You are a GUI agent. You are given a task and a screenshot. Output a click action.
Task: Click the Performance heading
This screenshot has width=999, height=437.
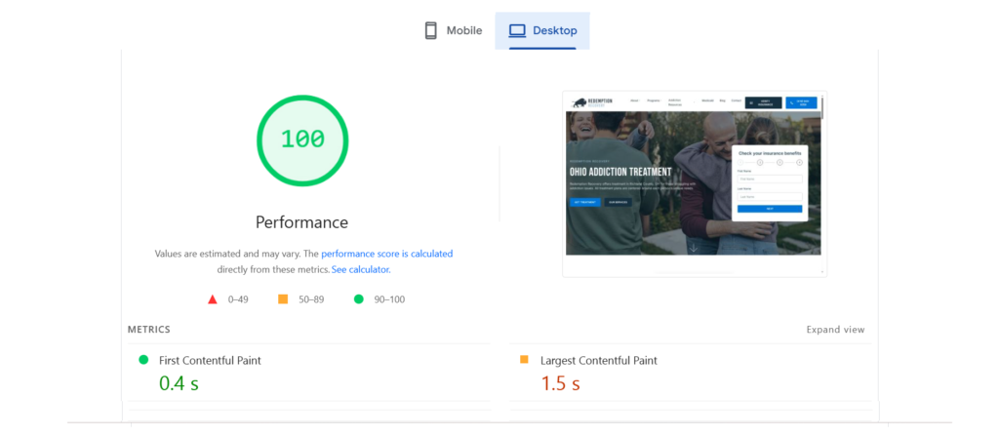click(301, 221)
